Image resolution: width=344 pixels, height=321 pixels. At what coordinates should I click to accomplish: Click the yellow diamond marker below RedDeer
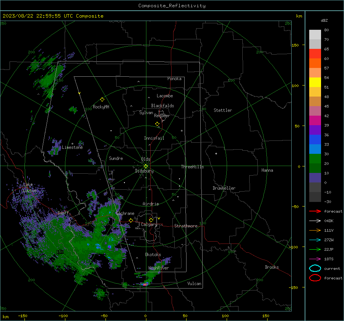(x=157, y=124)
